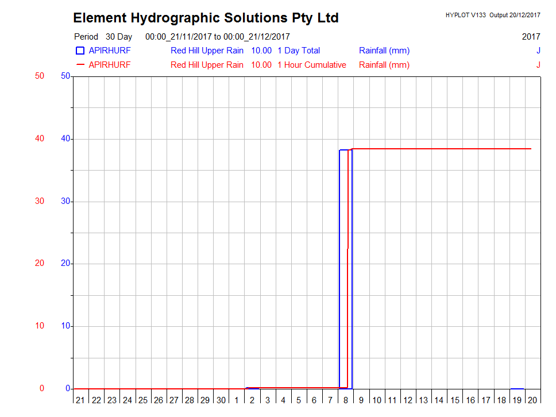Click the 'HYPLOT V133 Output 20/12/2017' text
This screenshot has height=417, width=556.
tap(493, 15)
